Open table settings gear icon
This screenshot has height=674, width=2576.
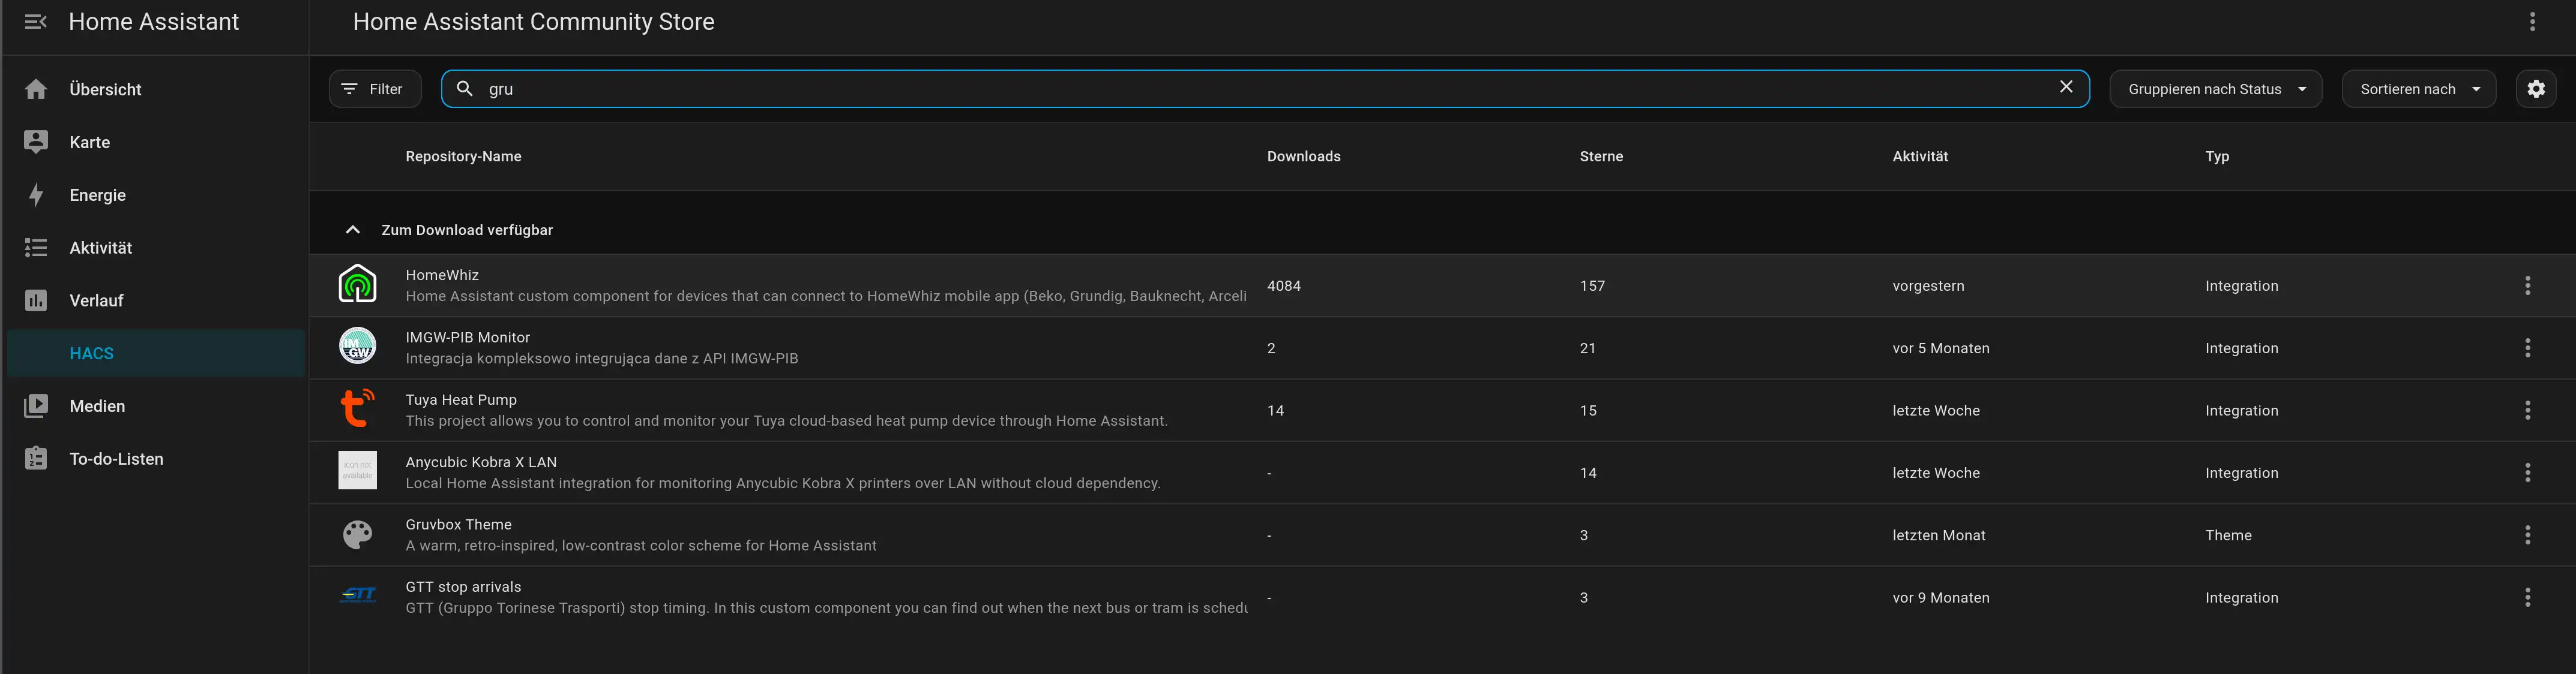(x=2536, y=89)
